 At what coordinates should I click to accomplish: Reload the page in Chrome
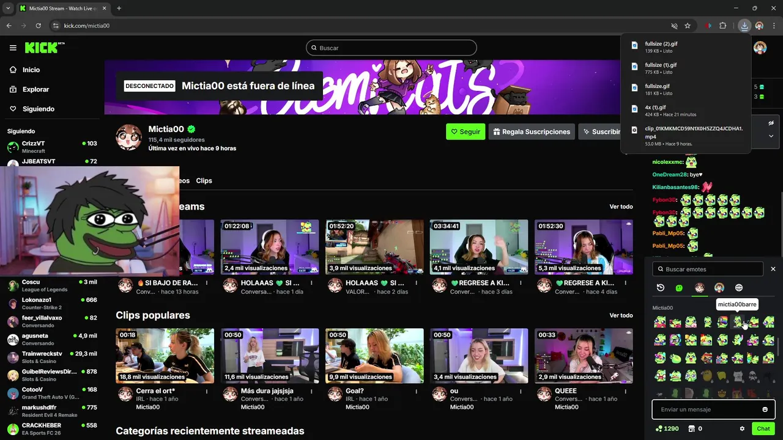(39, 26)
